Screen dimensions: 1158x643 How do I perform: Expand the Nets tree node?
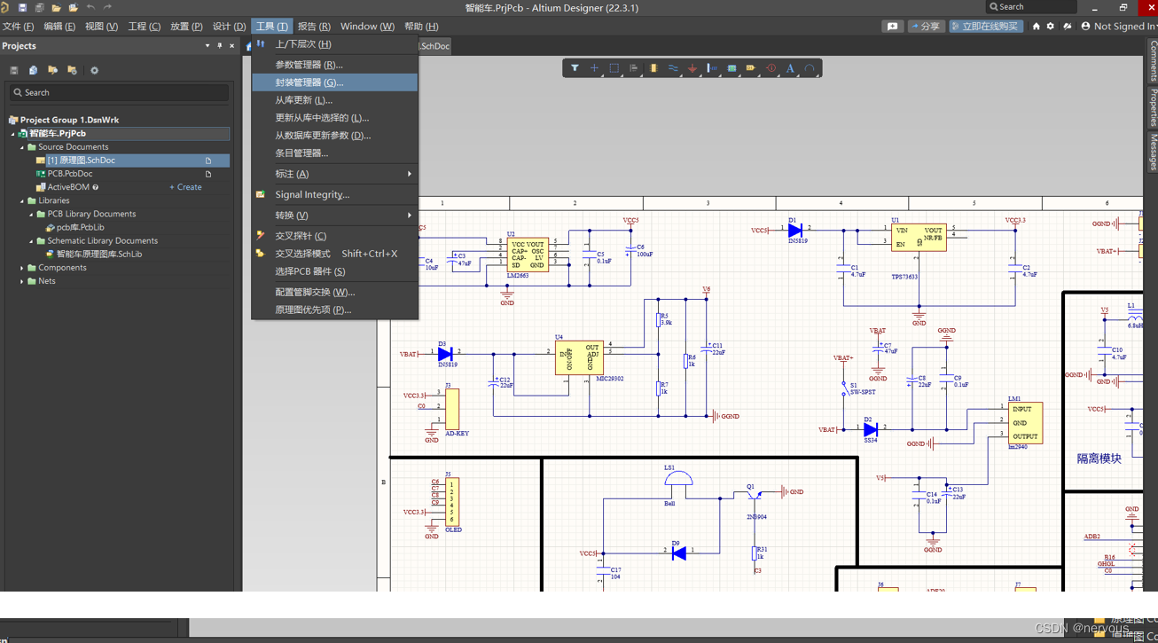tap(22, 281)
